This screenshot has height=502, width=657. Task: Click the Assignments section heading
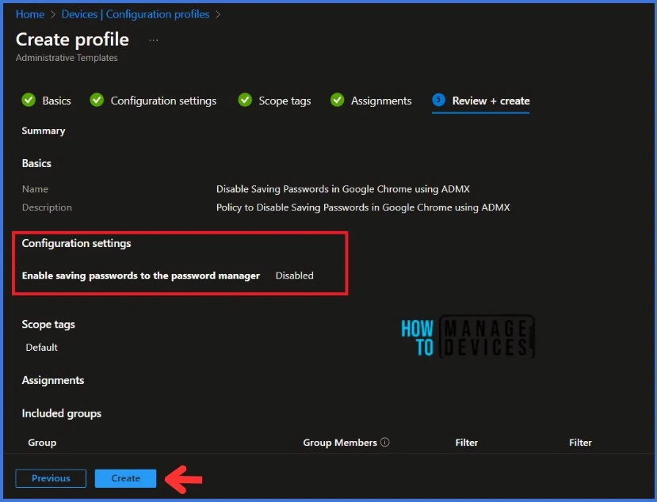[x=53, y=380]
